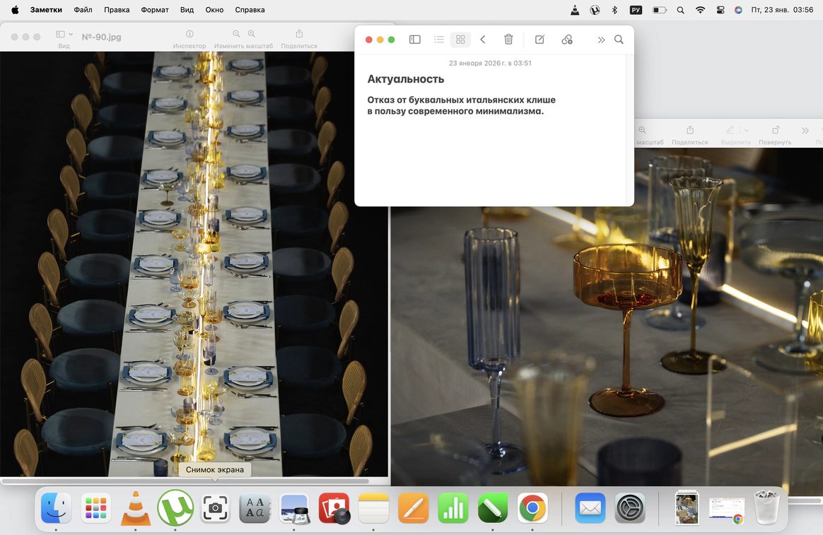
Task: Open the Screenshot app in Dock
Action: (x=215, y=508)
